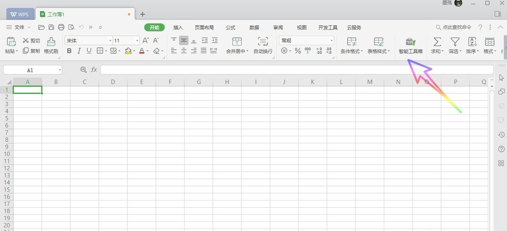Click the Print Preview icon

click(x=71, y=27)
